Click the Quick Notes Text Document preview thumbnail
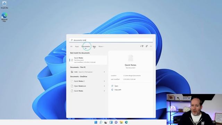The width and height of the screenshot is (222, 125). [x=130, y=58]
